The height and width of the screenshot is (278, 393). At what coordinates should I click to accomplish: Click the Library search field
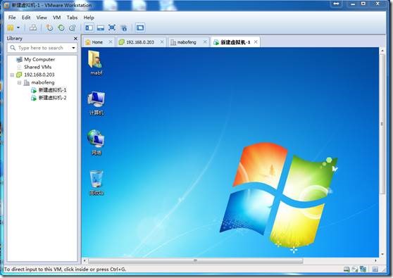click(42, 48)
